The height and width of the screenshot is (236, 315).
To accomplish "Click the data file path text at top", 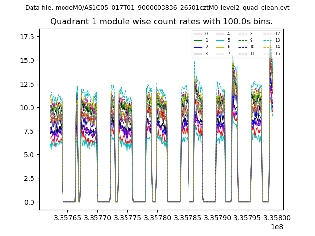I will [157, 8].
